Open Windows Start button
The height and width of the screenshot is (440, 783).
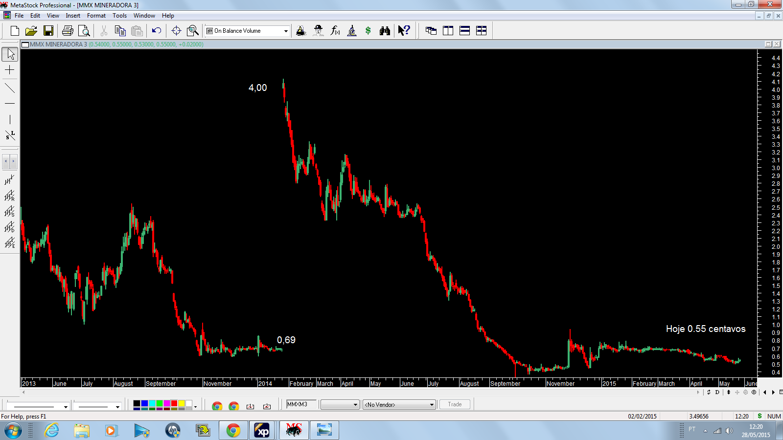(13, 430)
